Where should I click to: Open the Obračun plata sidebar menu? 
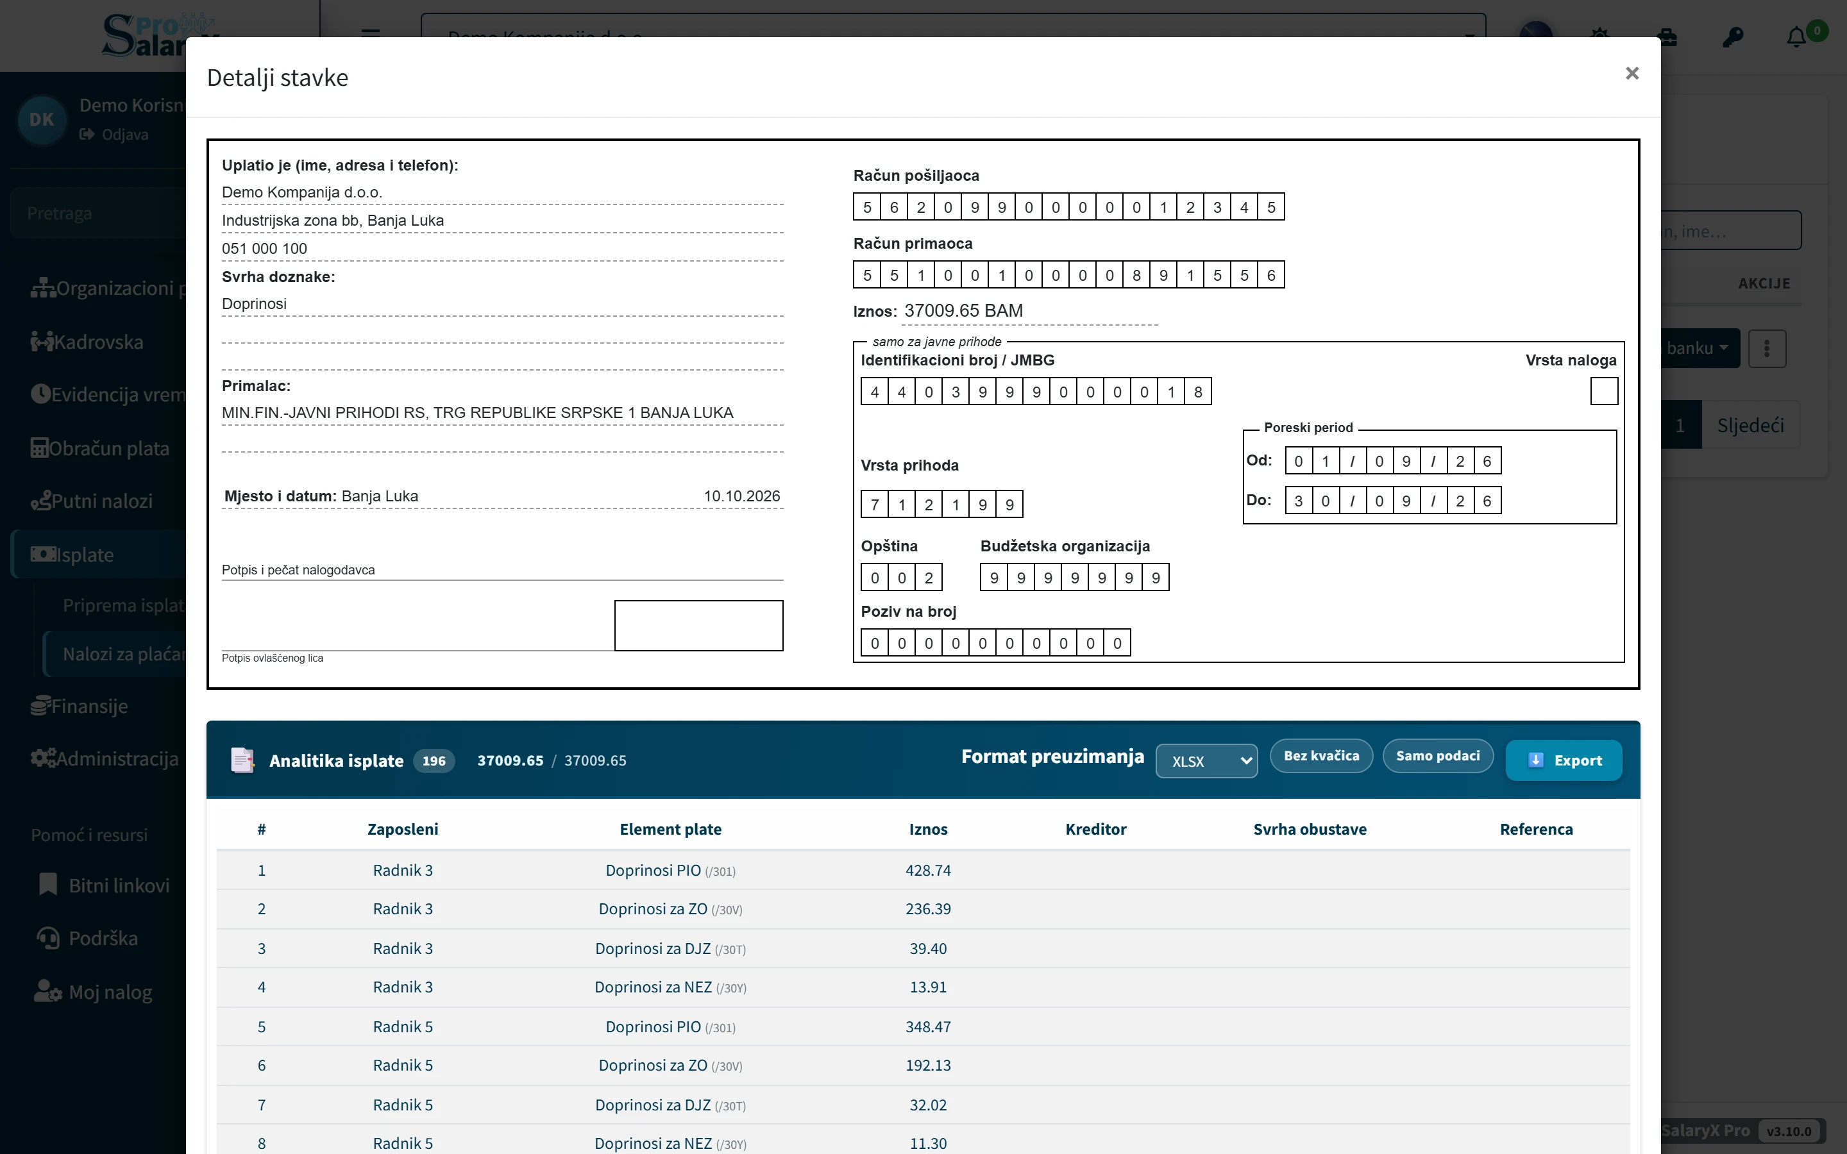pyautogui.click(x=99, y=448)
